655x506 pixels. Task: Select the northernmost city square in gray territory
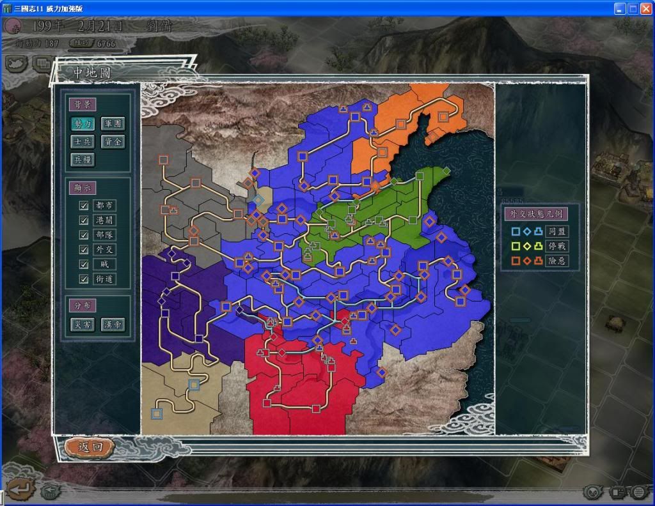click(163, 159)
